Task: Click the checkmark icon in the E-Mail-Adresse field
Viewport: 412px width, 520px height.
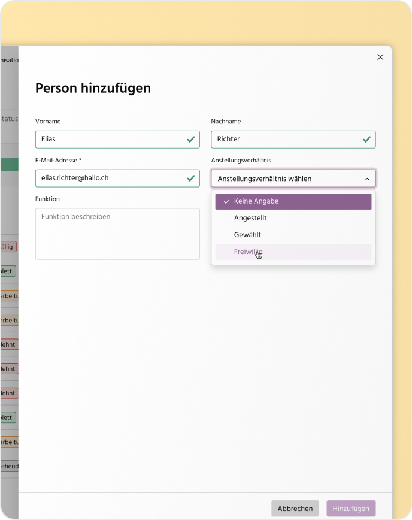Action: coord(191,178)
